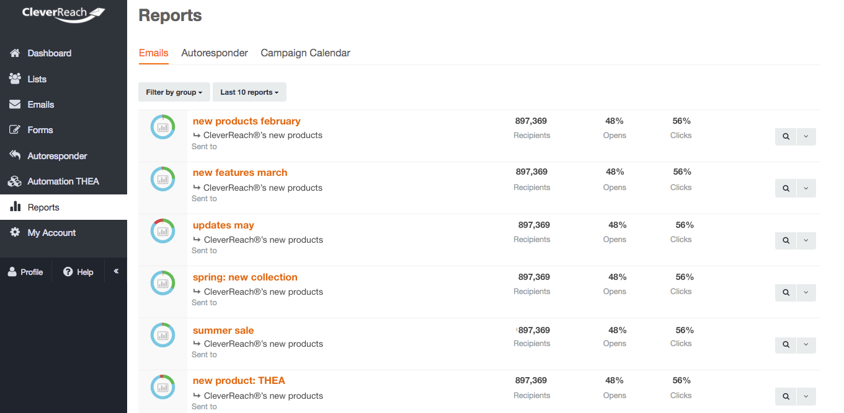Click 48% Opens in summer sale row
Image resolution: width=844 pixels, height=413 pixels.
[x=617, y=330]
